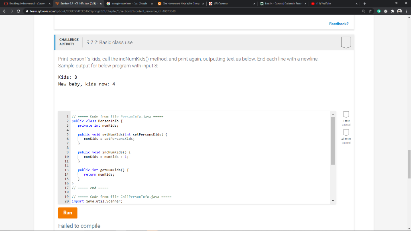Viewport: 411px width, 231px height.
Task: Open the Feedback? link
Action: (x=338, y=24)
